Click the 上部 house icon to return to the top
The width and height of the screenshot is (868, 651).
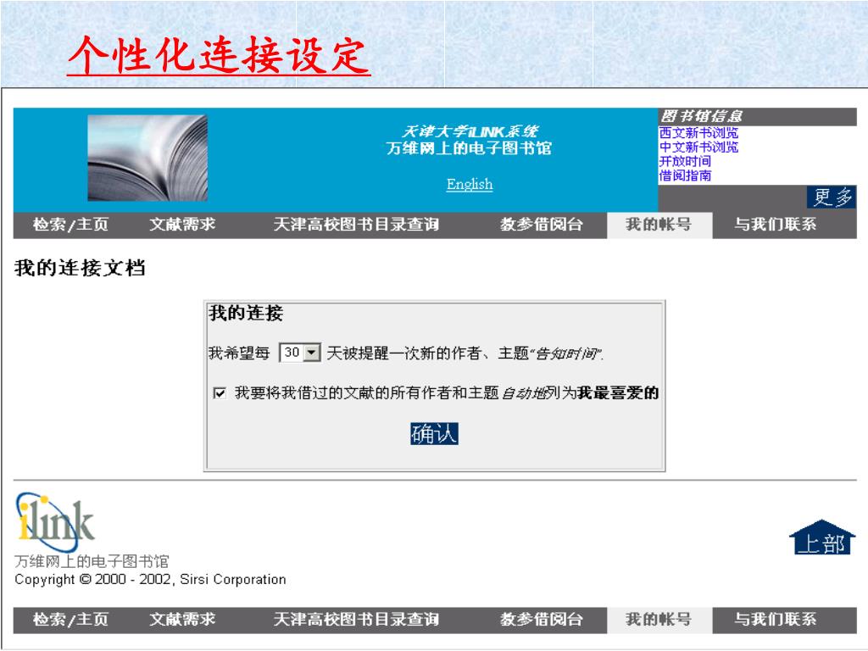pos(822,537)
